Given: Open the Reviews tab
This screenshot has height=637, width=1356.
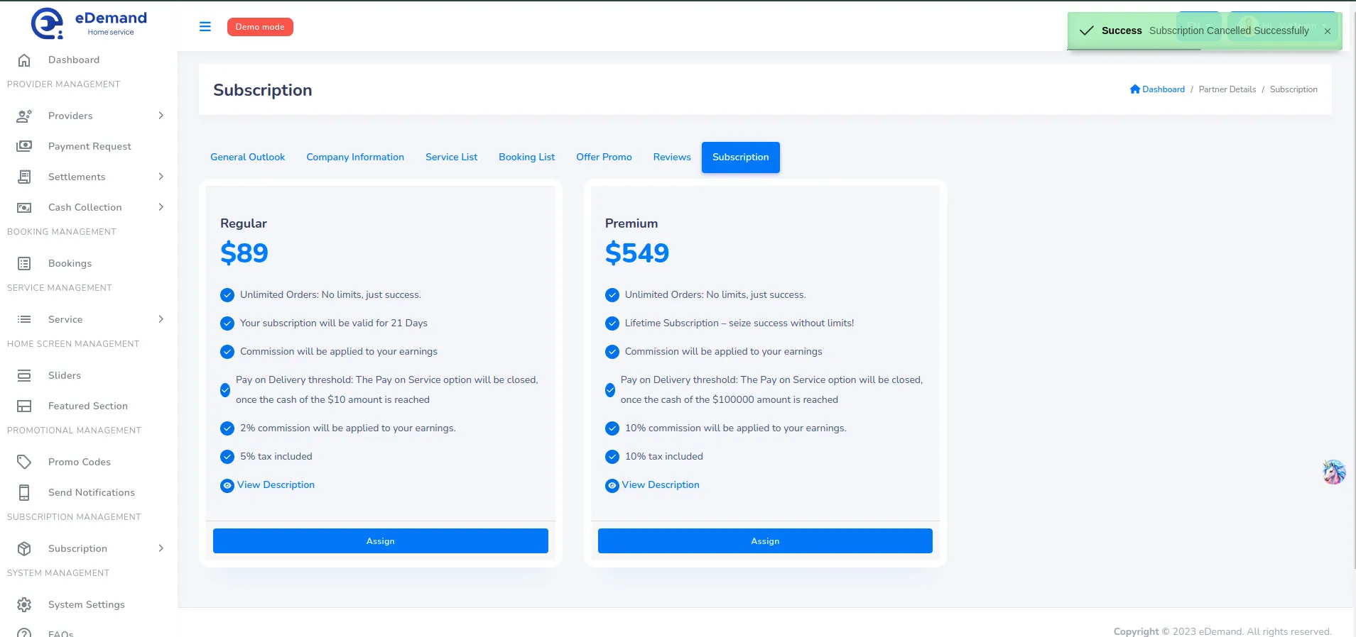Looking at the screenshot, I should [x=672, y=157].
